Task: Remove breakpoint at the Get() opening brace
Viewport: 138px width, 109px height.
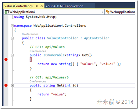Action: point(6,60)
